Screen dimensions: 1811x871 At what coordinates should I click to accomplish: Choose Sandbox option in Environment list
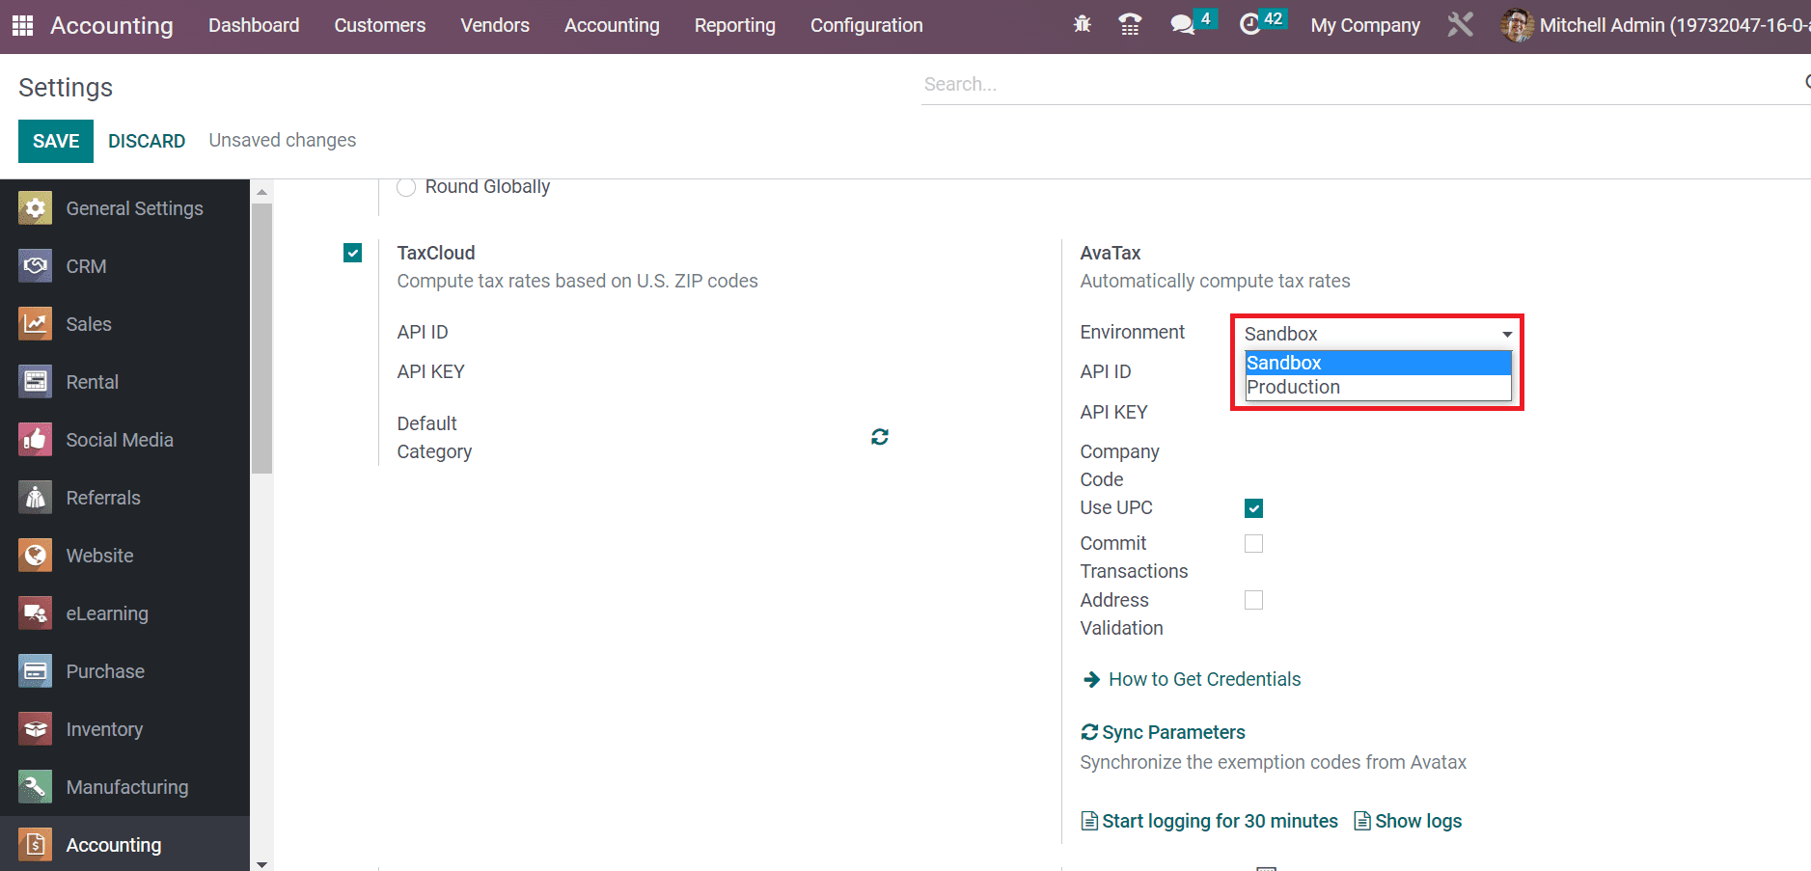tap(1378, 363)
